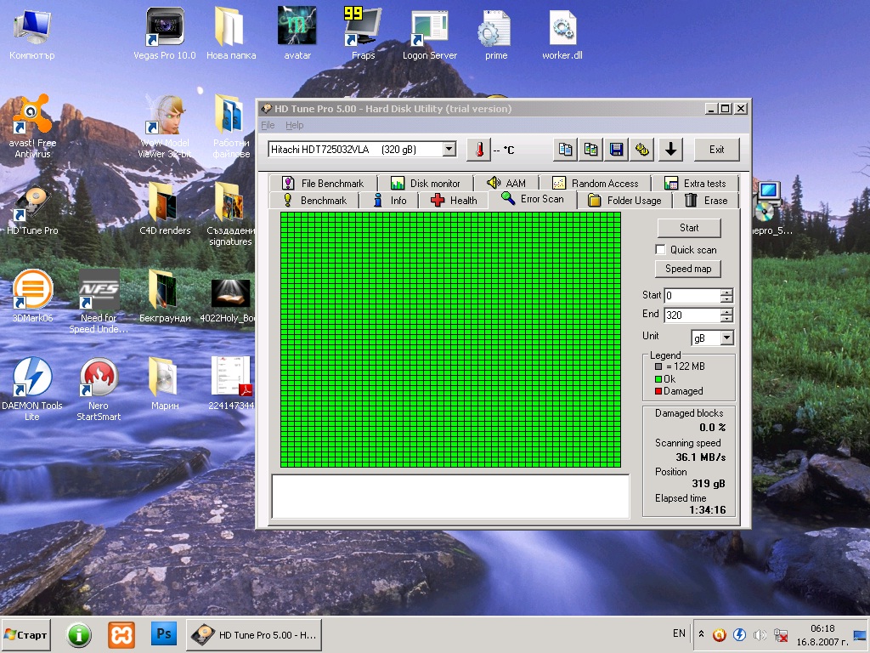Click the network tray icon with red X
The height and width of the screenshot is (653, 870).
tap(781, 634)
